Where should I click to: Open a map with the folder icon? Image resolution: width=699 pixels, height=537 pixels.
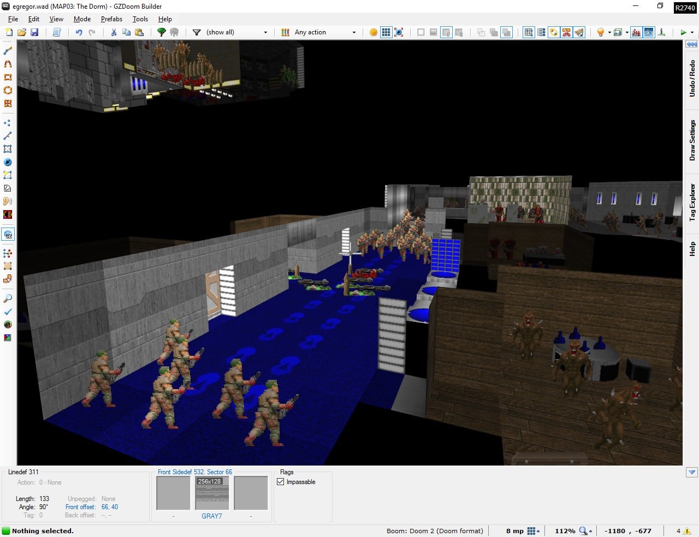point(22,32)
